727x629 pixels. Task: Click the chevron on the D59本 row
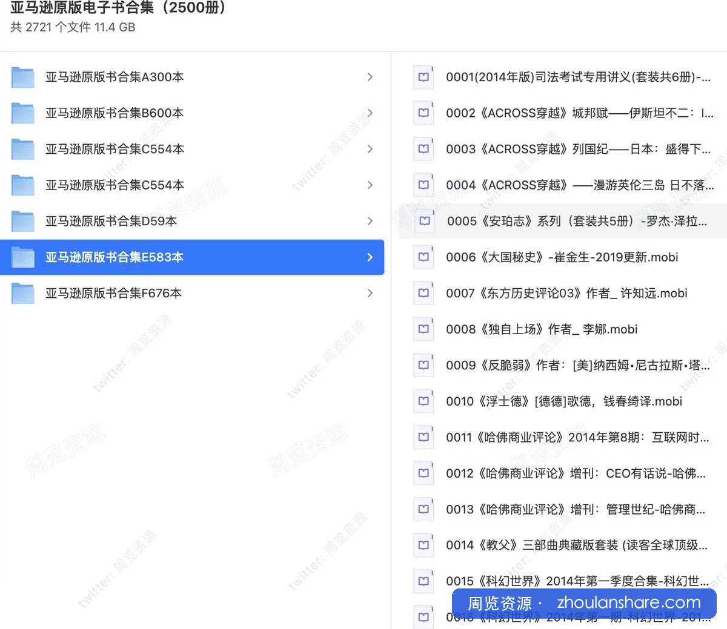coord(370,221)
